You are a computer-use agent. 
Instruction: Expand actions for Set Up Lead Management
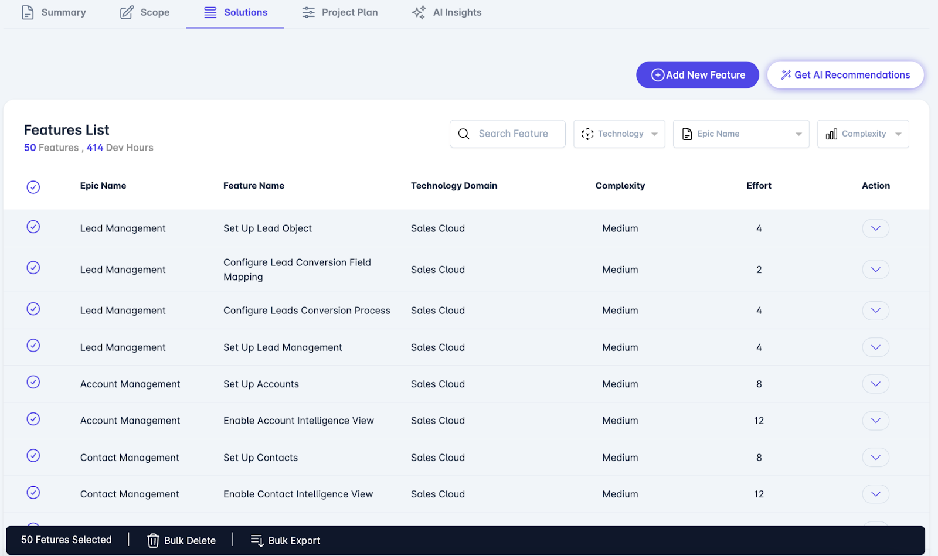pos(875,347)
